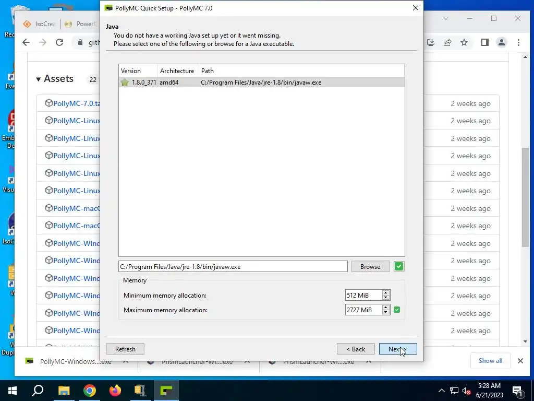Collapse the Assets section in Chrome
Screen dimensions: 534x401
pos(38,79)
